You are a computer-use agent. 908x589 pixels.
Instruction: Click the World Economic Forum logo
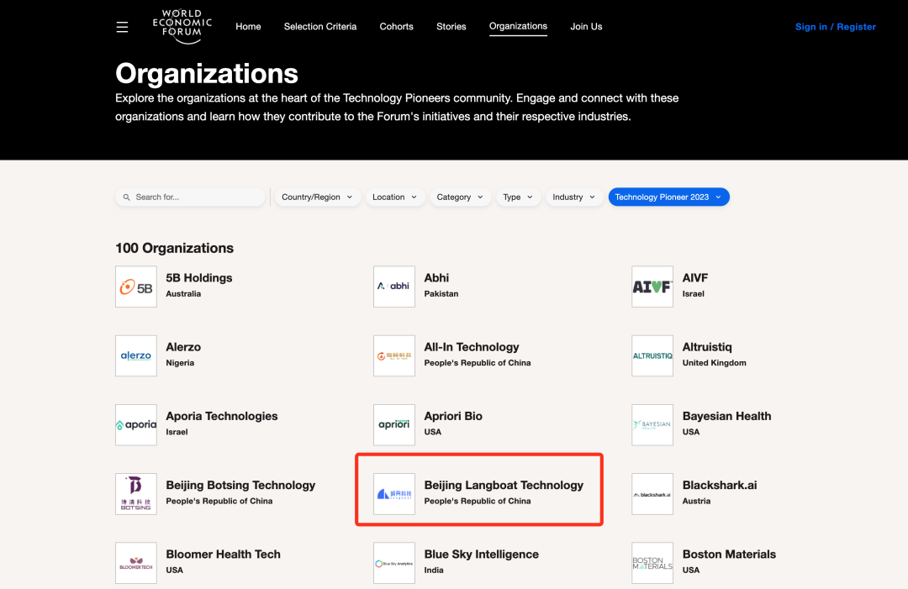182,26
